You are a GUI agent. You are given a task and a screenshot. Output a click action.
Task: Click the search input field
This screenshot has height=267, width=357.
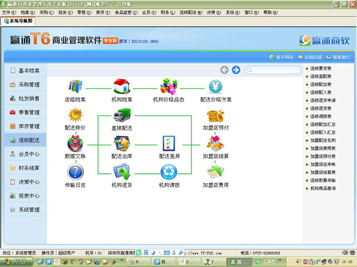273,70
